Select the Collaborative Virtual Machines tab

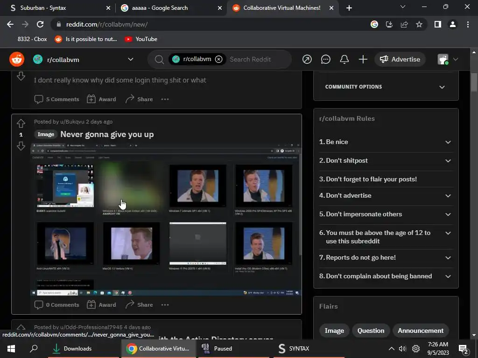(281, 8)
